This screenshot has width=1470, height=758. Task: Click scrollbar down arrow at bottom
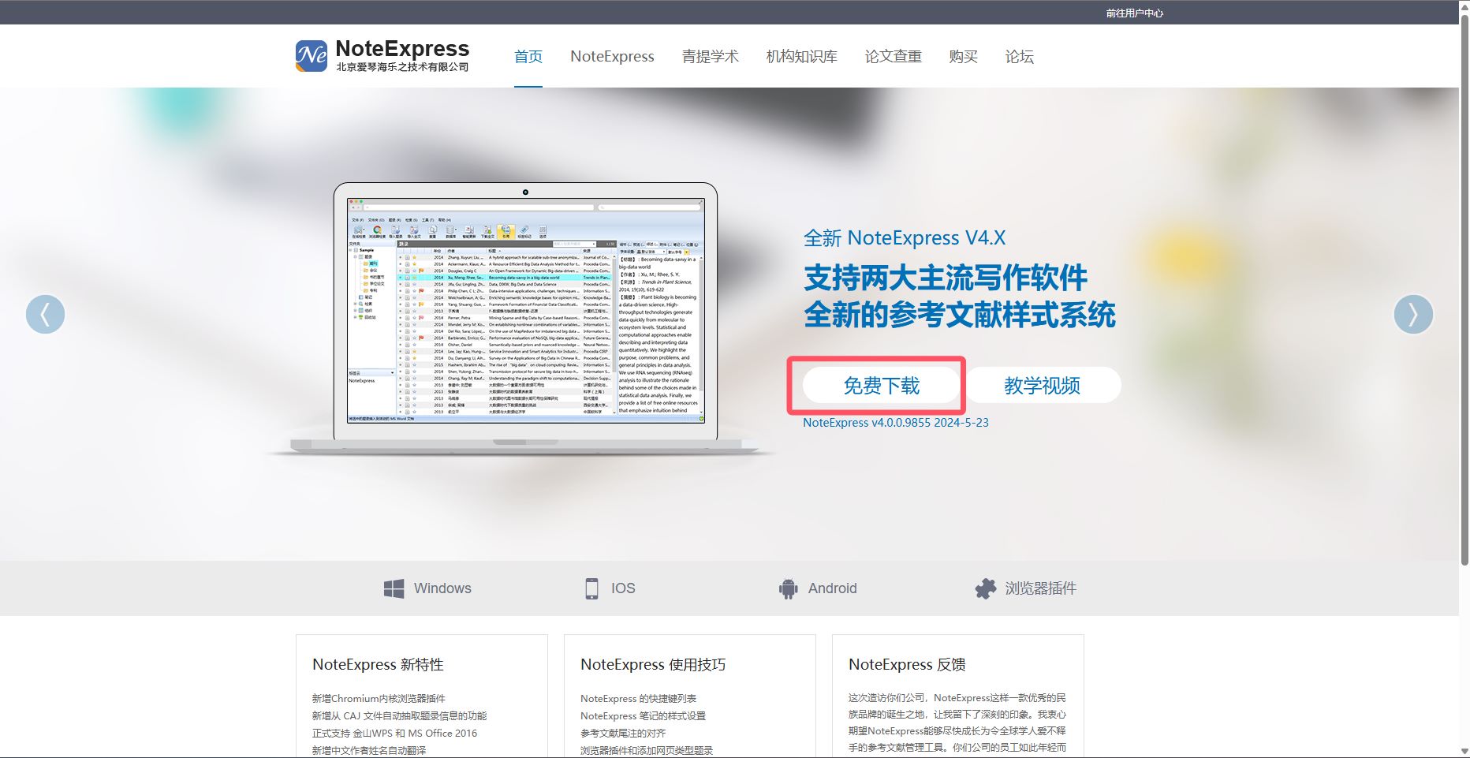tap(1464, 752)
